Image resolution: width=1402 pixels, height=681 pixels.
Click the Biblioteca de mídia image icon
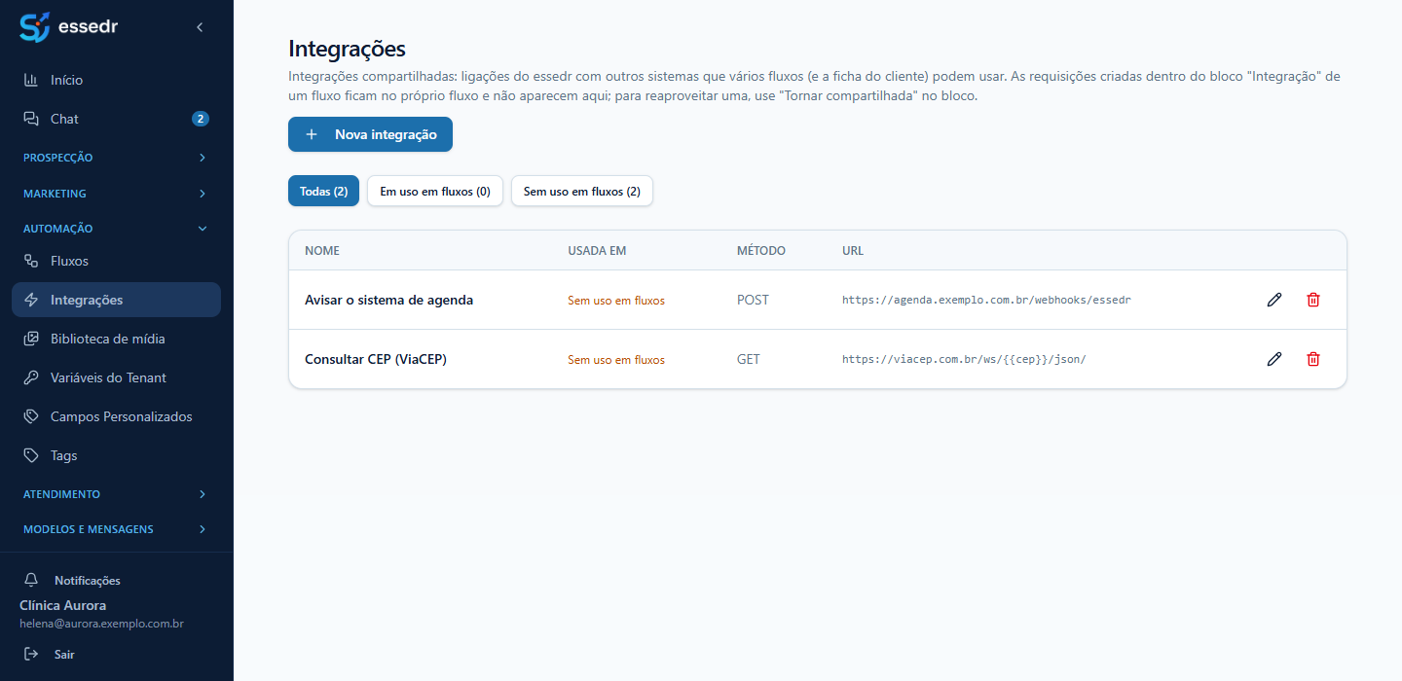pyautogui.click(x=31, y=339)
